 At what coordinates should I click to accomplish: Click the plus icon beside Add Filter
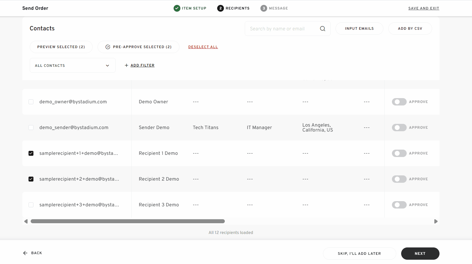(x=126, y=65)
